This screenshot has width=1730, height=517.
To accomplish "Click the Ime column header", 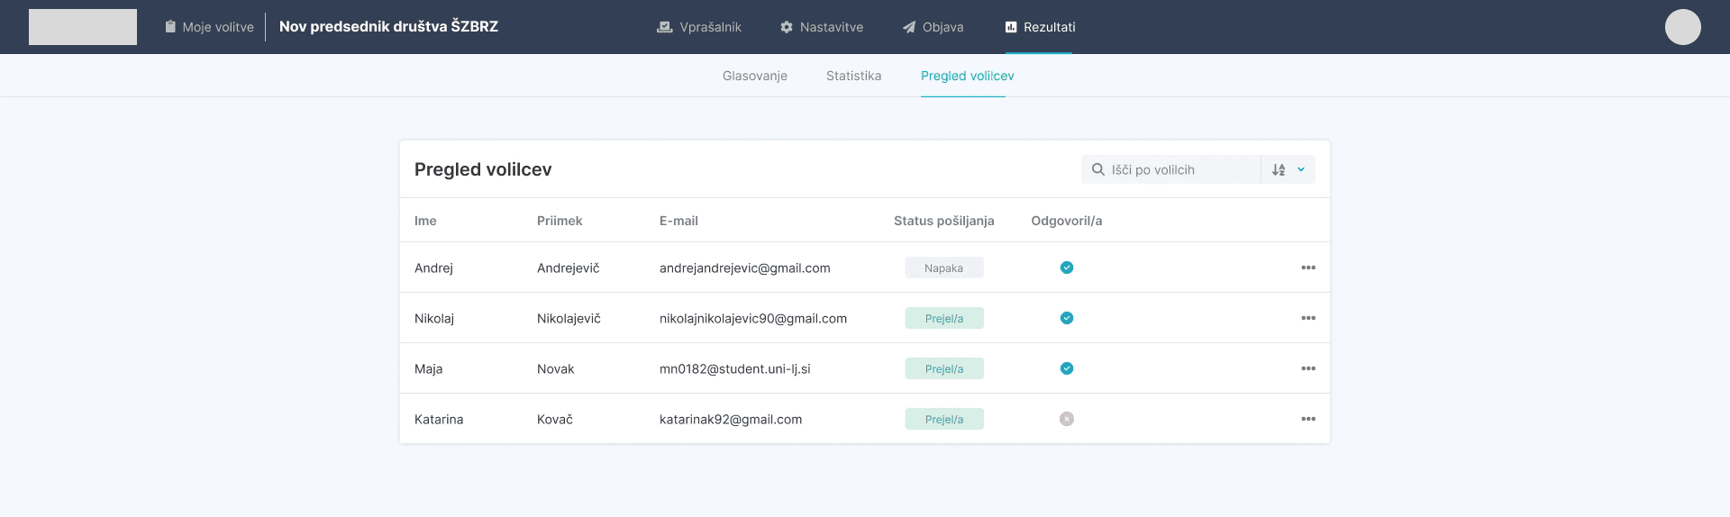I will coord(425,221).
